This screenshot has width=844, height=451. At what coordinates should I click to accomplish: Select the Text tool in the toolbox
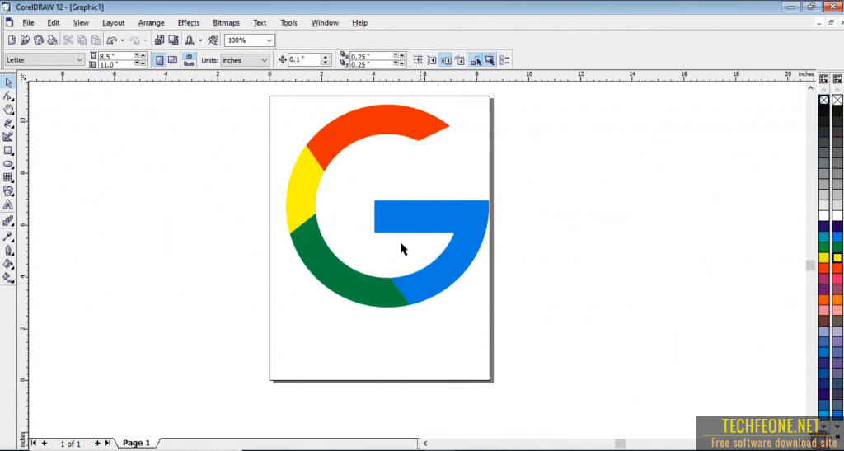pos(8,205)
